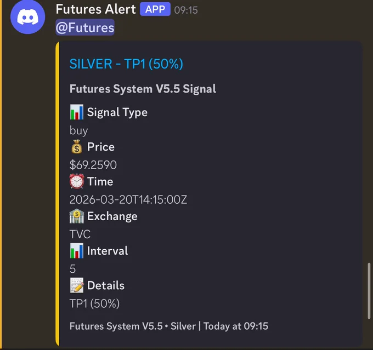
Task: Click the alarm clock emoji beside Time
Action: pyautogui.click(x=77, y=181)
